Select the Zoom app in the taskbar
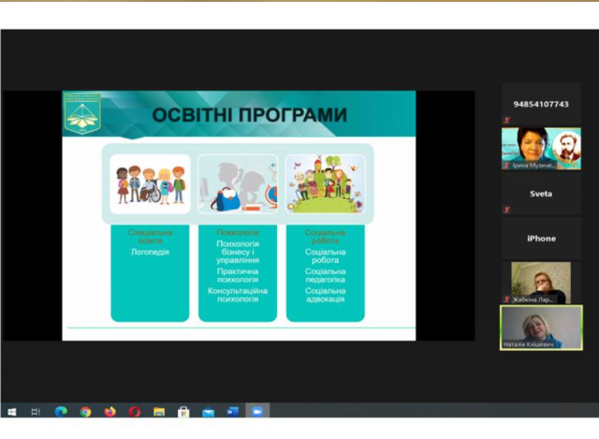Viewport: 599px width, 439px height. pyautogui.click(x=256, y=411)
